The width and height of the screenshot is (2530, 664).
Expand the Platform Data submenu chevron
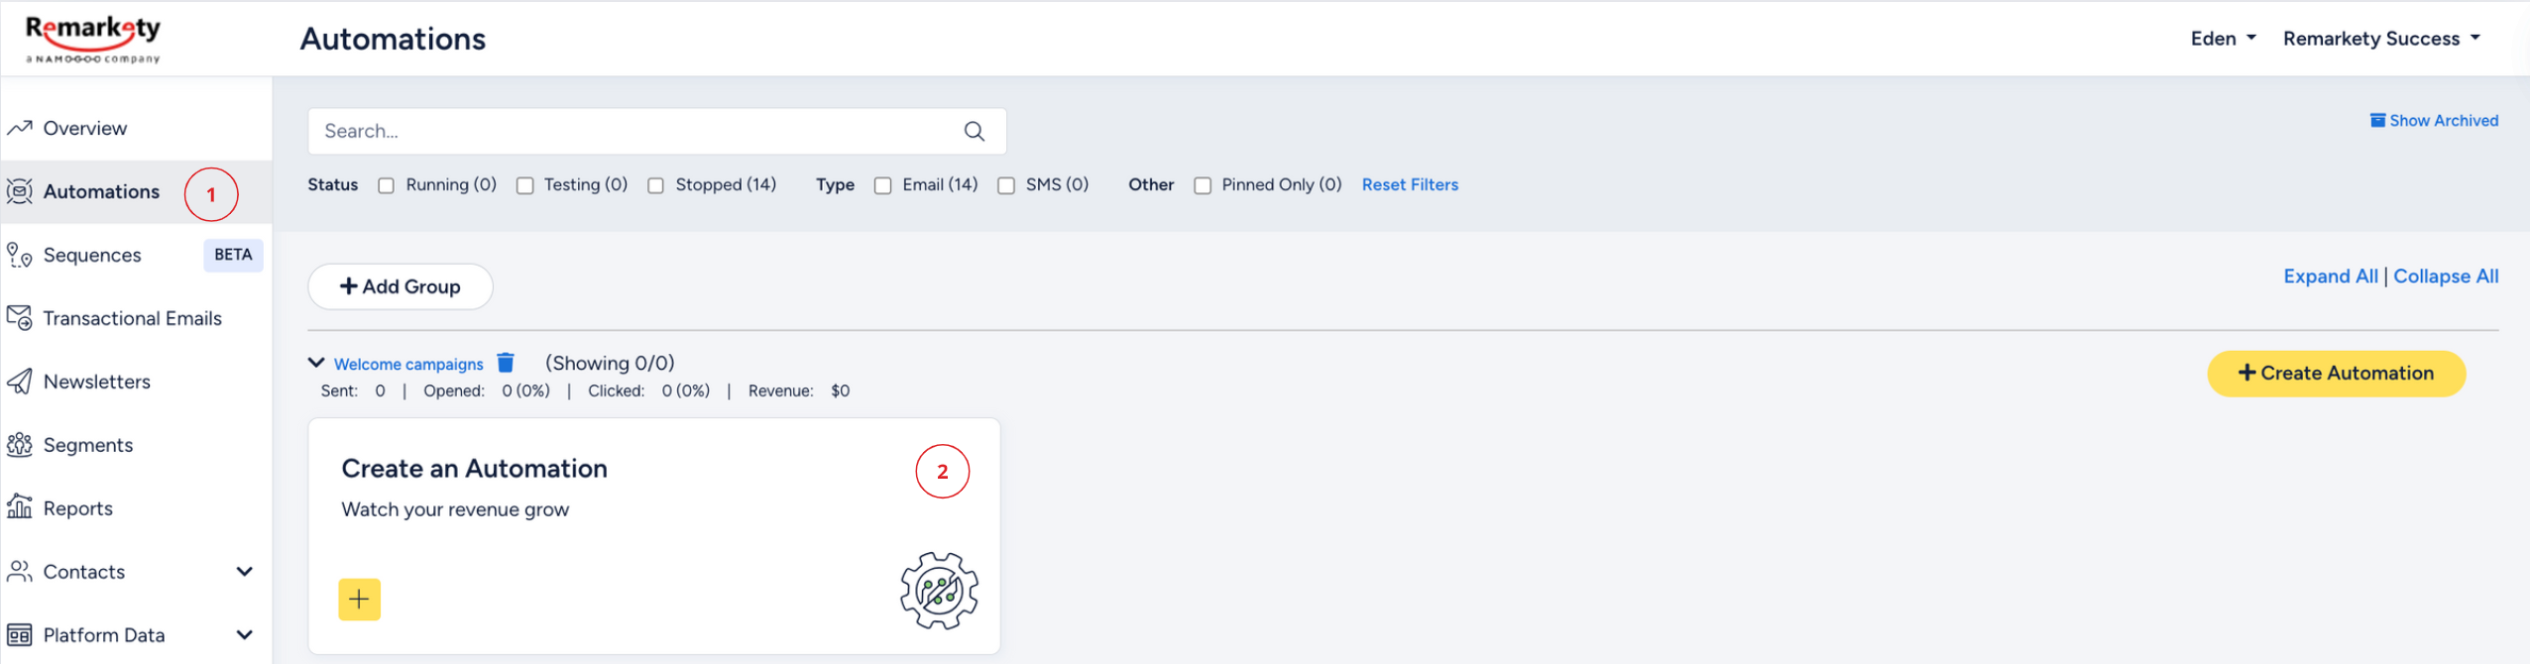tap(245, 635)
